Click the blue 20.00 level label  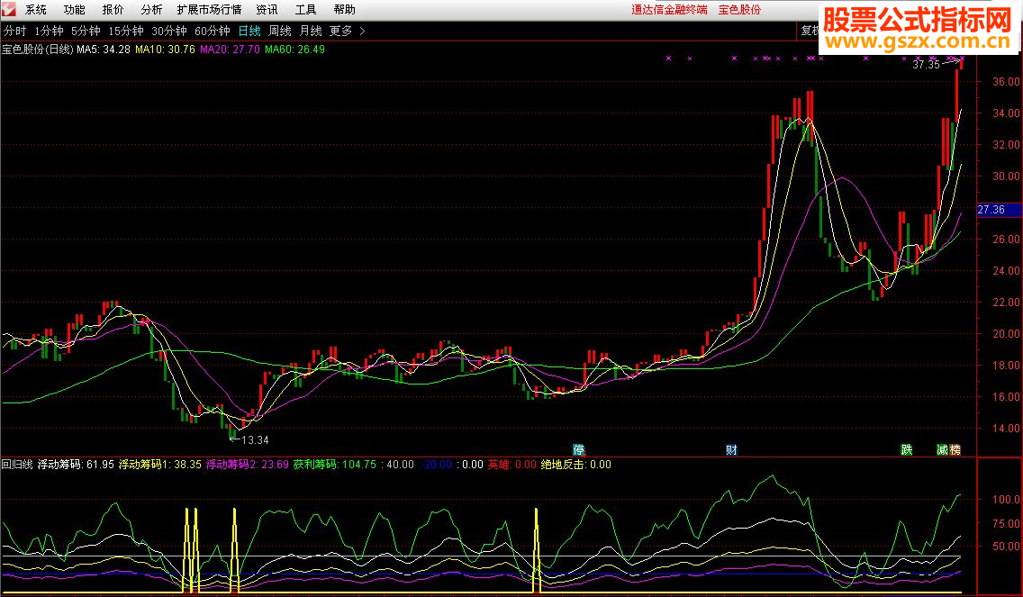439,465
